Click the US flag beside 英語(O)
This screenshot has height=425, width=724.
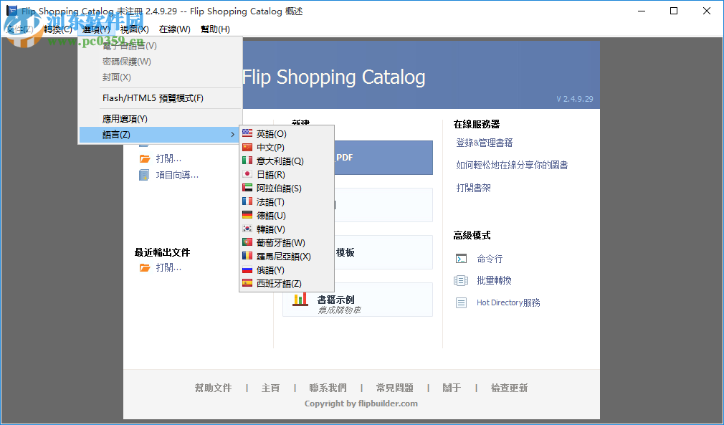tap(247, 133)
